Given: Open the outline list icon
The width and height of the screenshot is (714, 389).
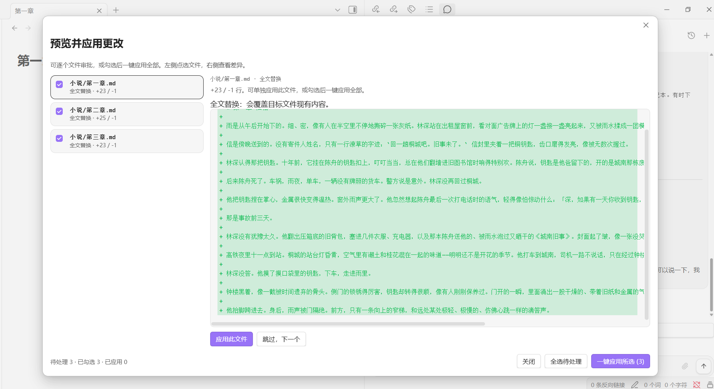Looking at the screenshot, I should coord(429,9).
